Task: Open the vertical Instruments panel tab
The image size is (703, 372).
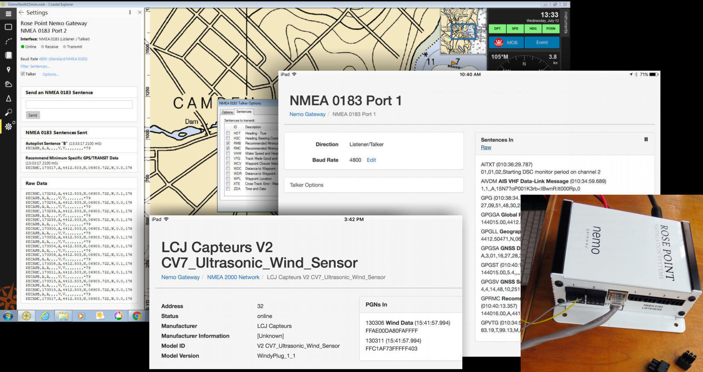Action: tap(566, 23)
